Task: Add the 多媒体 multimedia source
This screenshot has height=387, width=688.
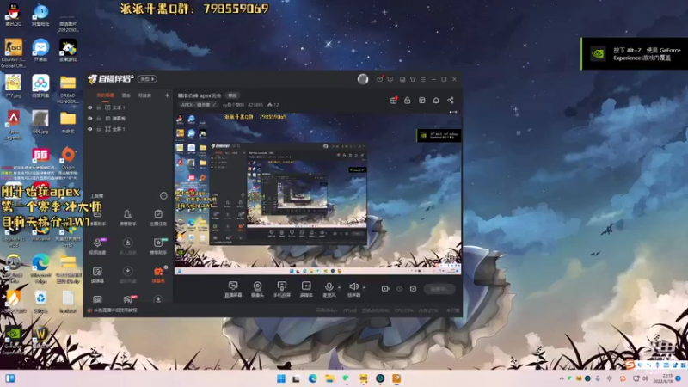Action: click(x=306, y=289)
